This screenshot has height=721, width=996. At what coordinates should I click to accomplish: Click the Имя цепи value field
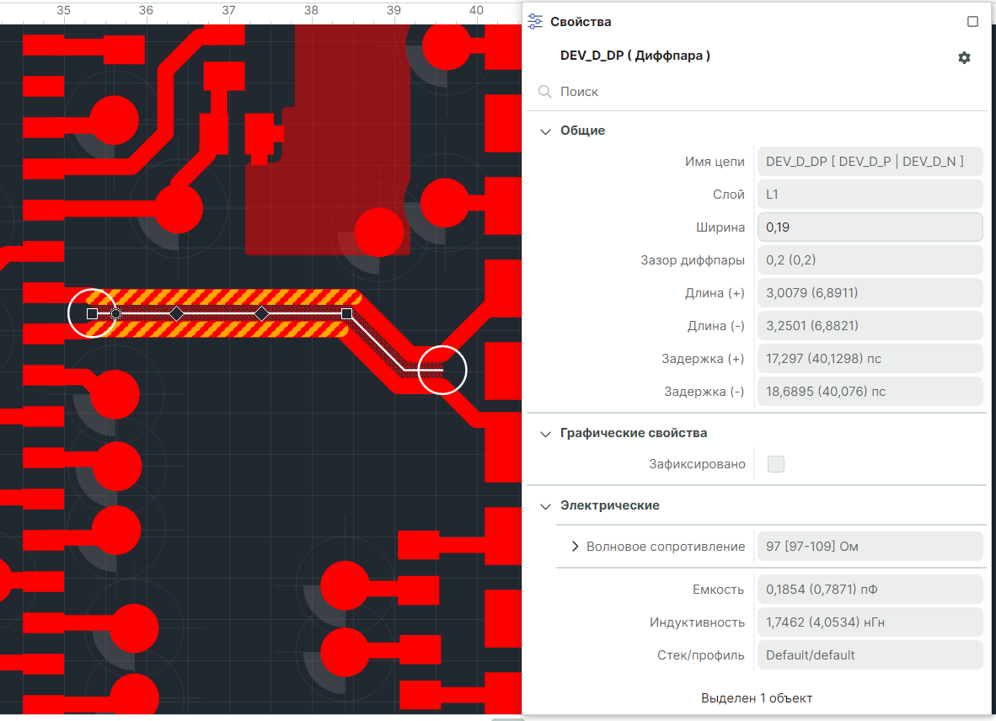(870, 162)
